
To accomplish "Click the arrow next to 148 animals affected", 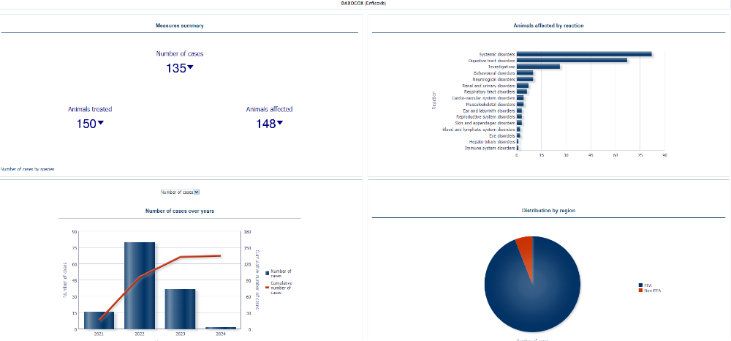I will 280,123.
